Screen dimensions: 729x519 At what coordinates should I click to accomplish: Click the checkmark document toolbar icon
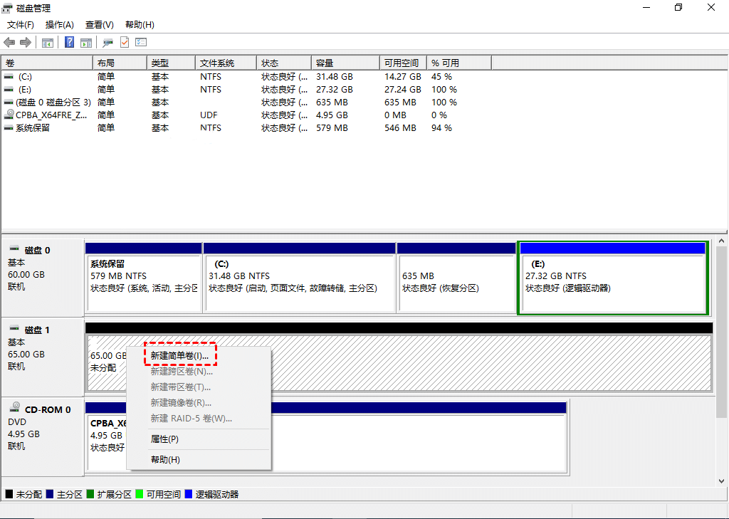124,42
